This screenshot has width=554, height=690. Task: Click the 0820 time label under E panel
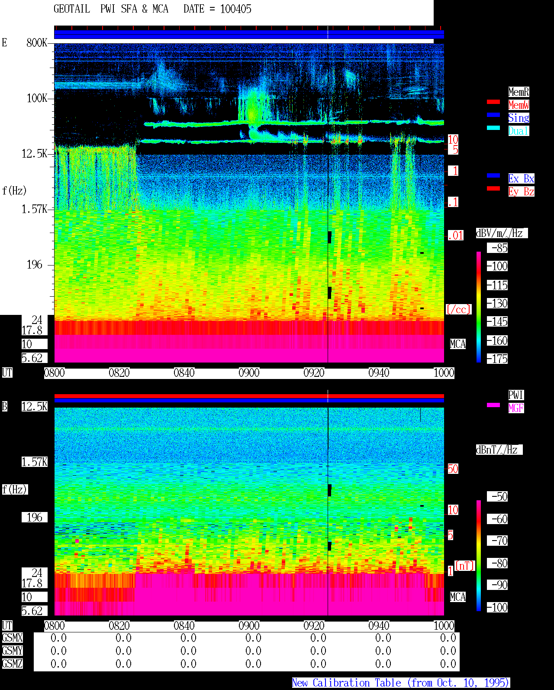tap(119, 373)
